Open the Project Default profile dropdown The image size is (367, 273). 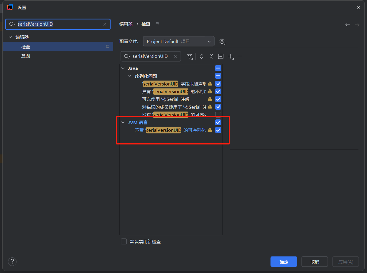tap(179, 41)
